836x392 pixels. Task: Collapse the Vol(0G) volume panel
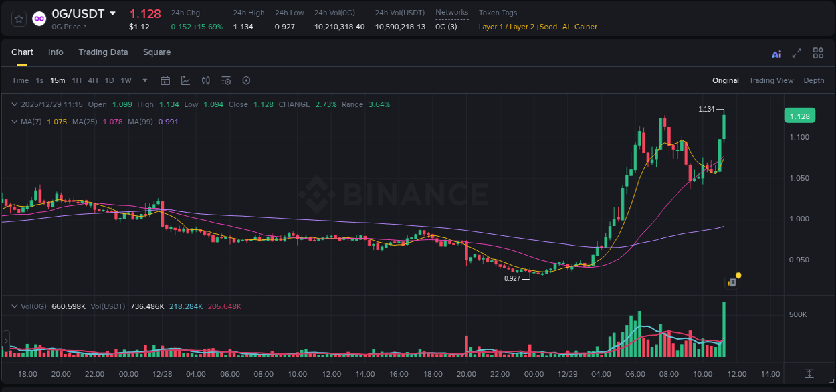tap(13, 306)
